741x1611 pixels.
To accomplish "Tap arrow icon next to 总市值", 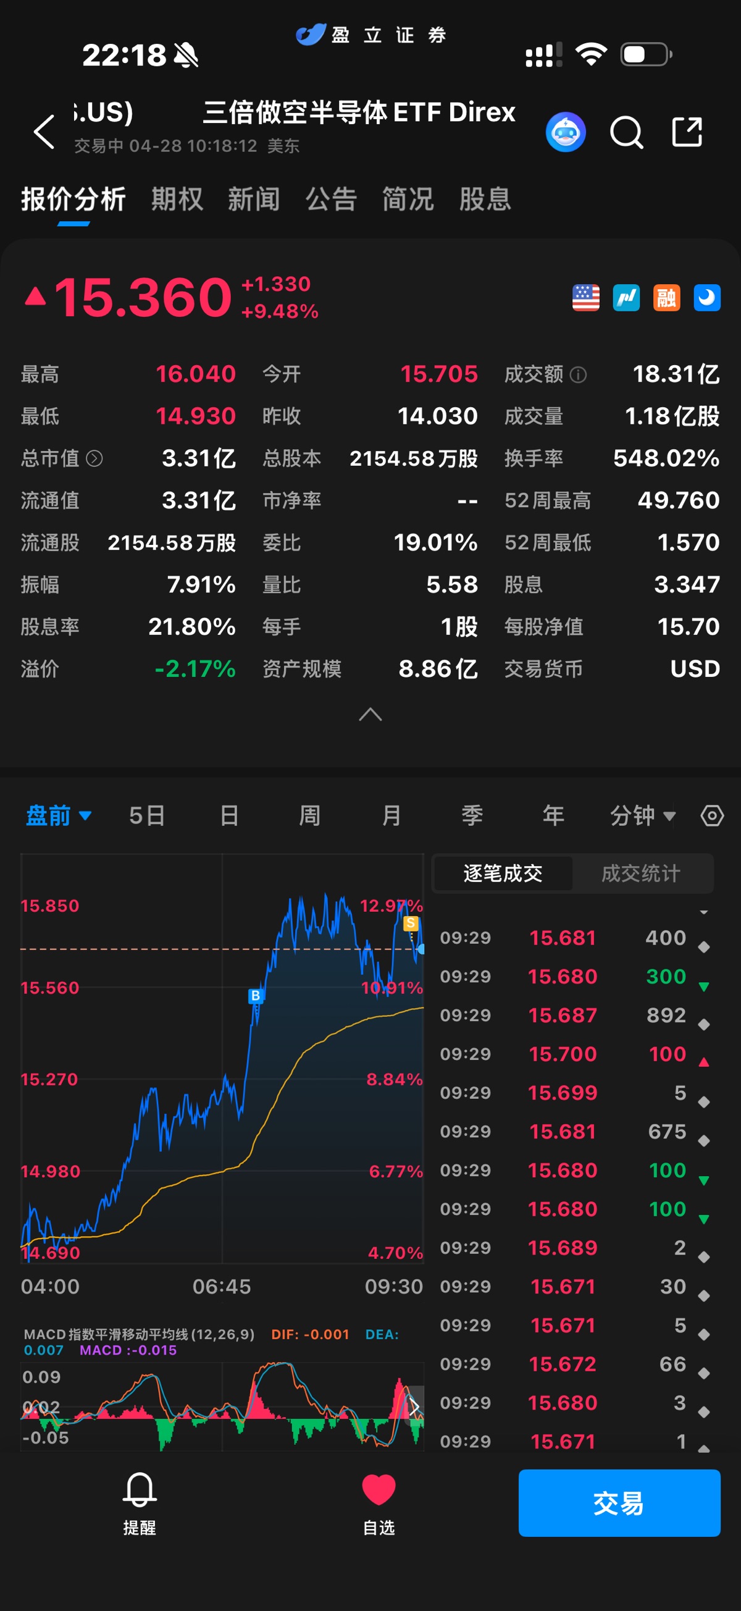I will click(94, 458).
